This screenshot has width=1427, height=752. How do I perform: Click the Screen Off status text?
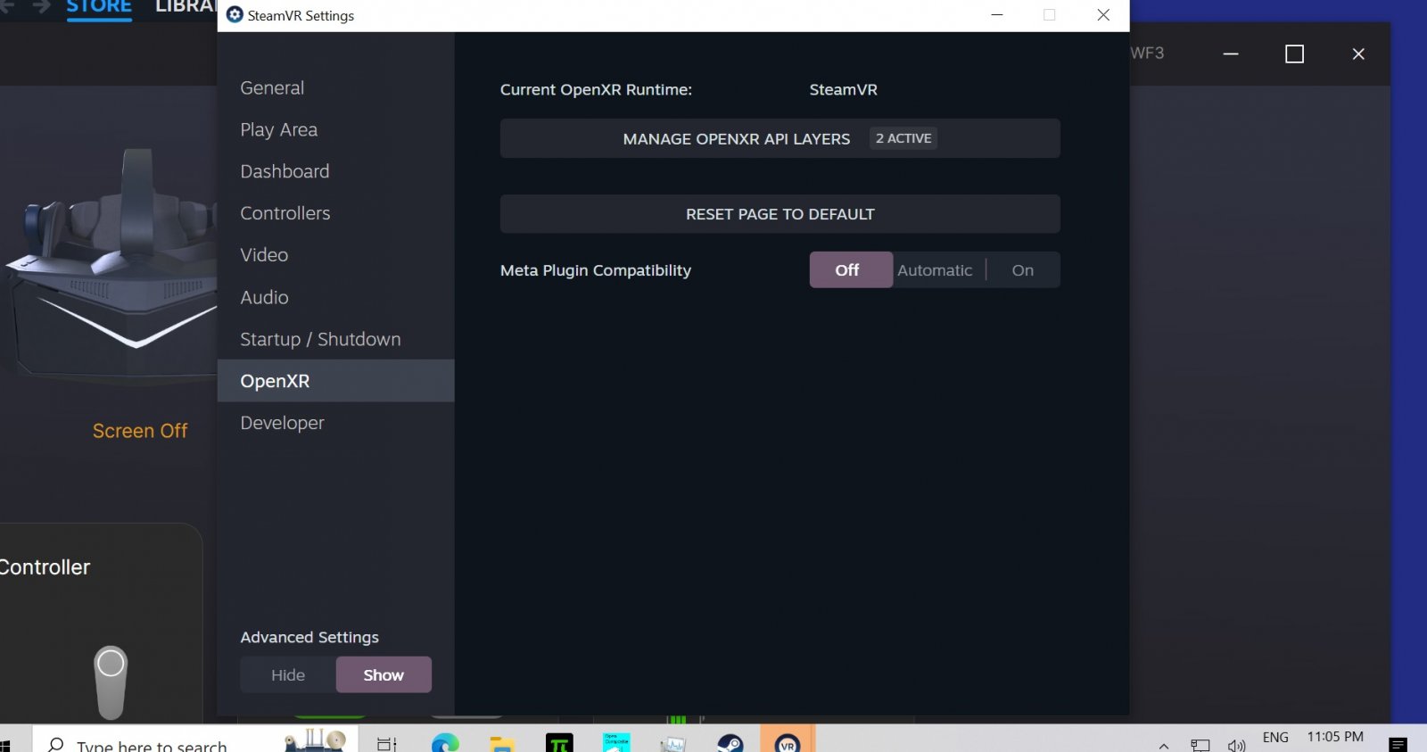[x=140, y=431]
